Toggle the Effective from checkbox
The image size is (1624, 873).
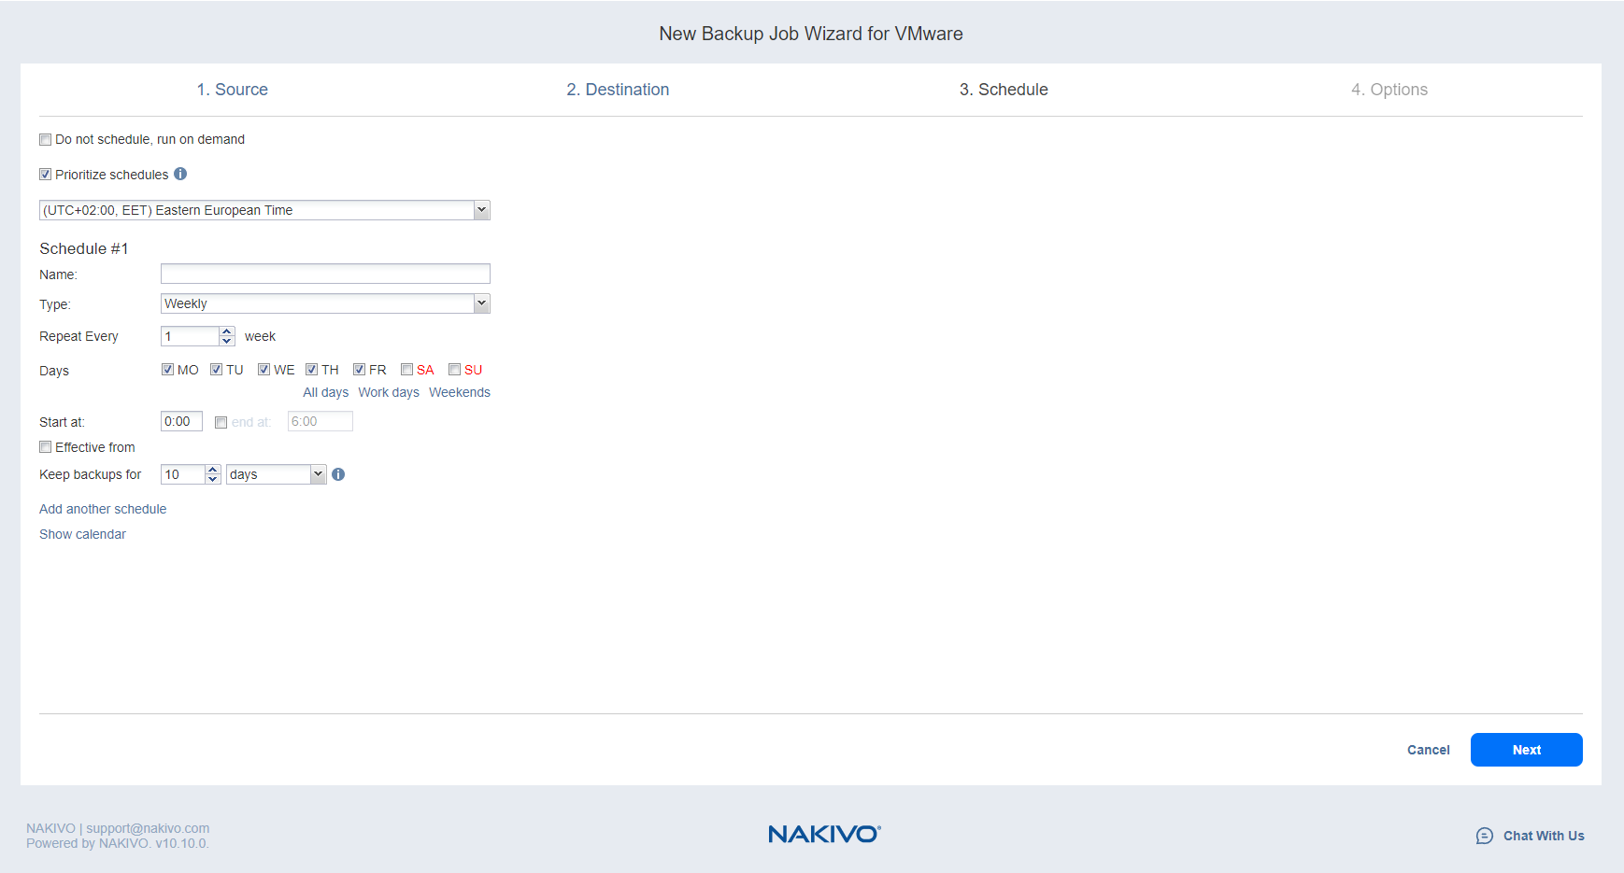pos(46,447)
